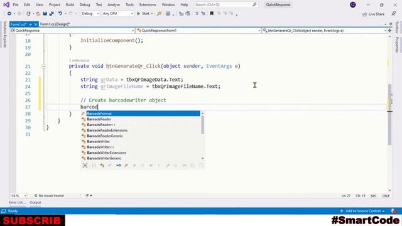Click the New Project toolbar icon
This screenshot has height=226, width=402.
(x=28, y=14)
